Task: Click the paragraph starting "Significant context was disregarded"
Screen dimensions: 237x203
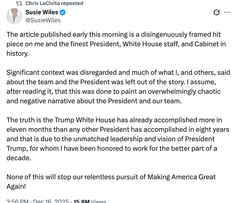Action: (118, 87)
